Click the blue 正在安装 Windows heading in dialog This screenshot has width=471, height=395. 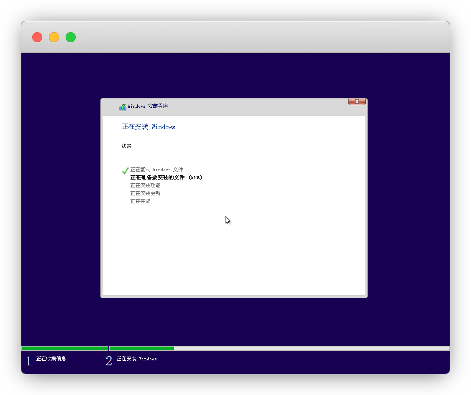click(148, 127)
